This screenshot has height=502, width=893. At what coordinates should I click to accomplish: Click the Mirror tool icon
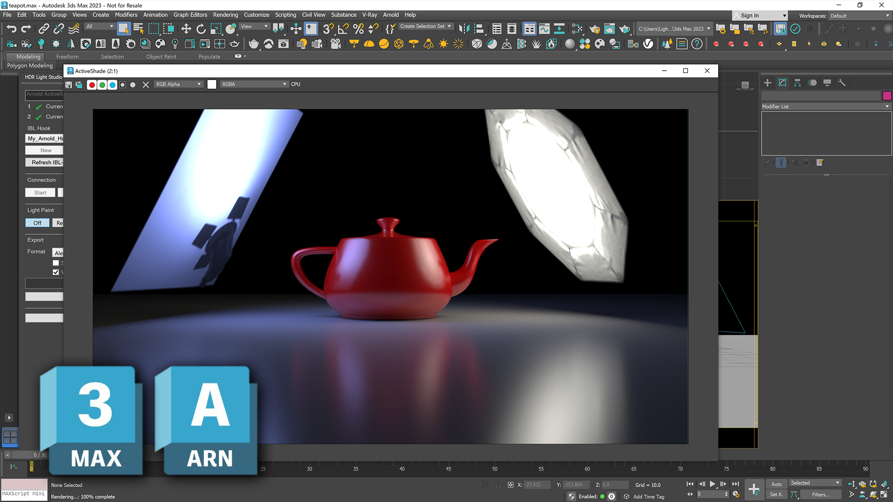click(x=464, y=29)
